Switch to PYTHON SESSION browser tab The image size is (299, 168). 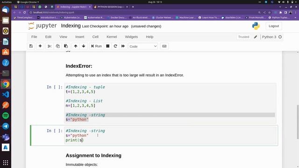111,7
